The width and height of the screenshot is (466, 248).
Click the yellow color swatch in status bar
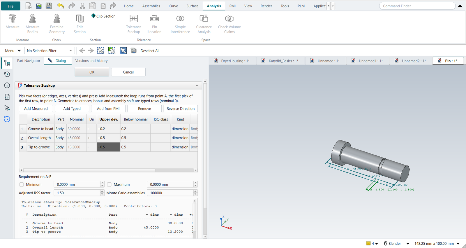(x=368, y=243)
